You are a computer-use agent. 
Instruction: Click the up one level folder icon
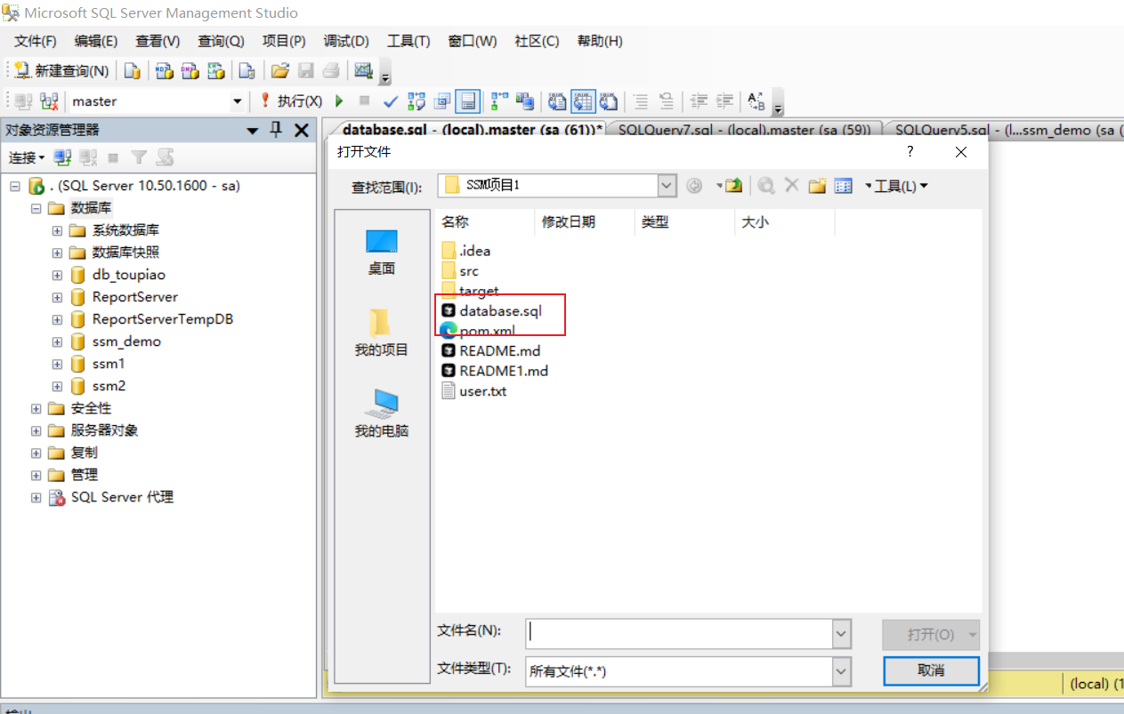(x=733, y=186)
